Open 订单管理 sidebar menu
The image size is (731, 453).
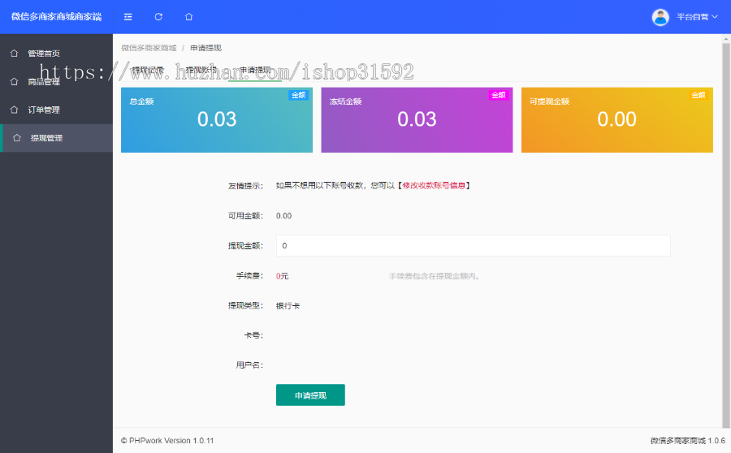(44, 110)
